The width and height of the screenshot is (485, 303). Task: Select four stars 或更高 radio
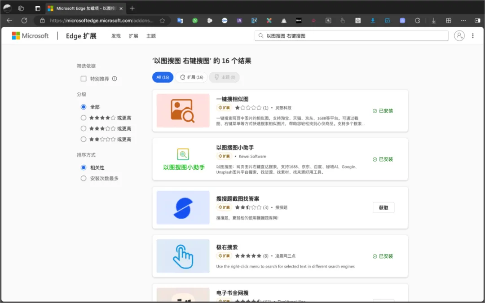pyautogui.click(x=83, y=118)
